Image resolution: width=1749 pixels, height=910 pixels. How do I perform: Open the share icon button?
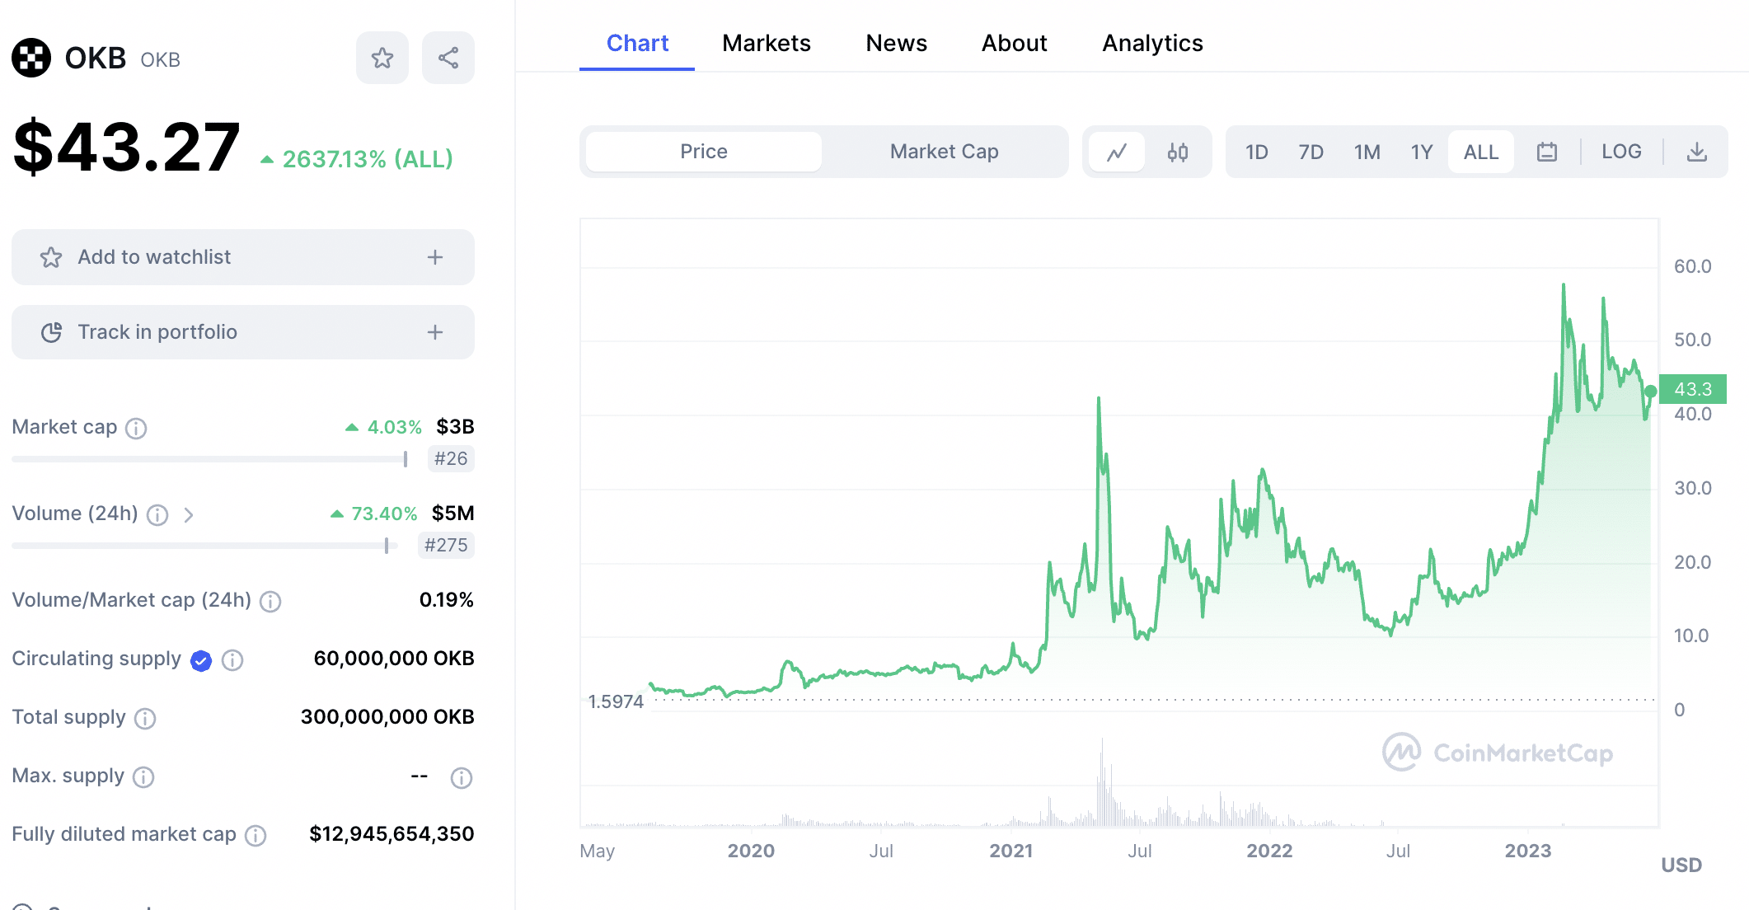[x=448, y=58]
